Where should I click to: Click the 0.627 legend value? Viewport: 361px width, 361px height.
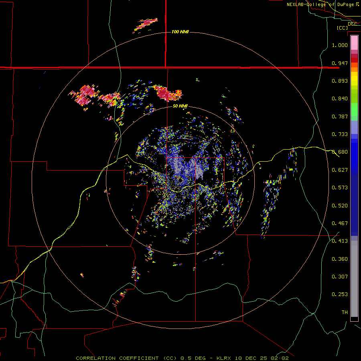[340, 170]
